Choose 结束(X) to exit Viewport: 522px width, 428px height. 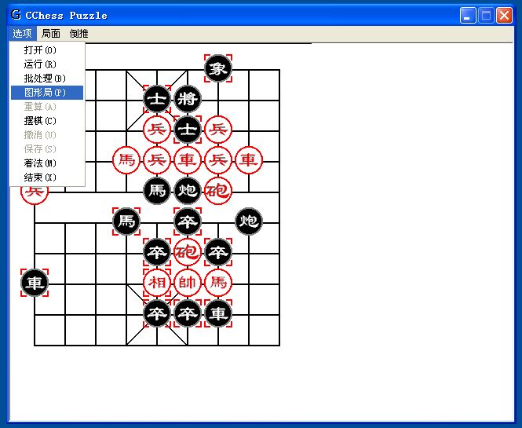click(x=40, y=177)
